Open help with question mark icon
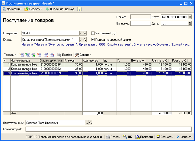195x141 pixels. click(x=80, y=9)
